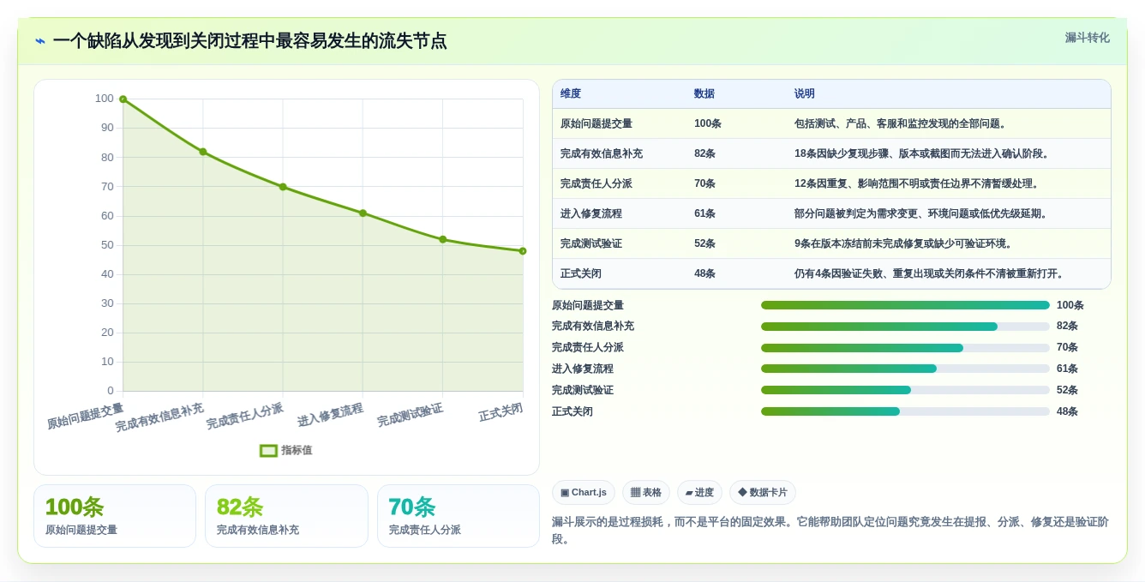Select the chart data point at 70
Screen dimensions: 1145x582
click(x=283, y=187)
